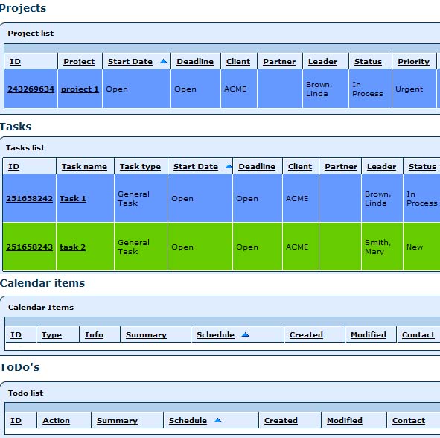Click sort arrow beside Calendar Items Schedule
440x438 pixels.
[245, 334]
